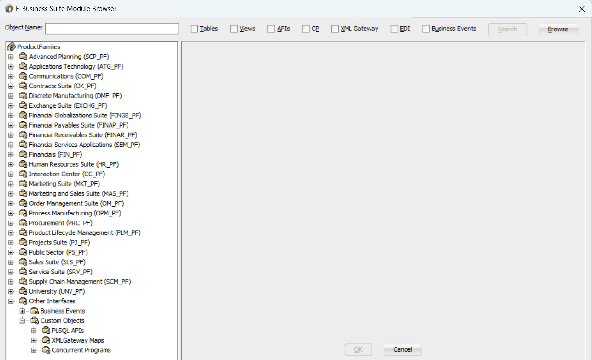Click the Contracts Suite folder icon

[23, 86]
